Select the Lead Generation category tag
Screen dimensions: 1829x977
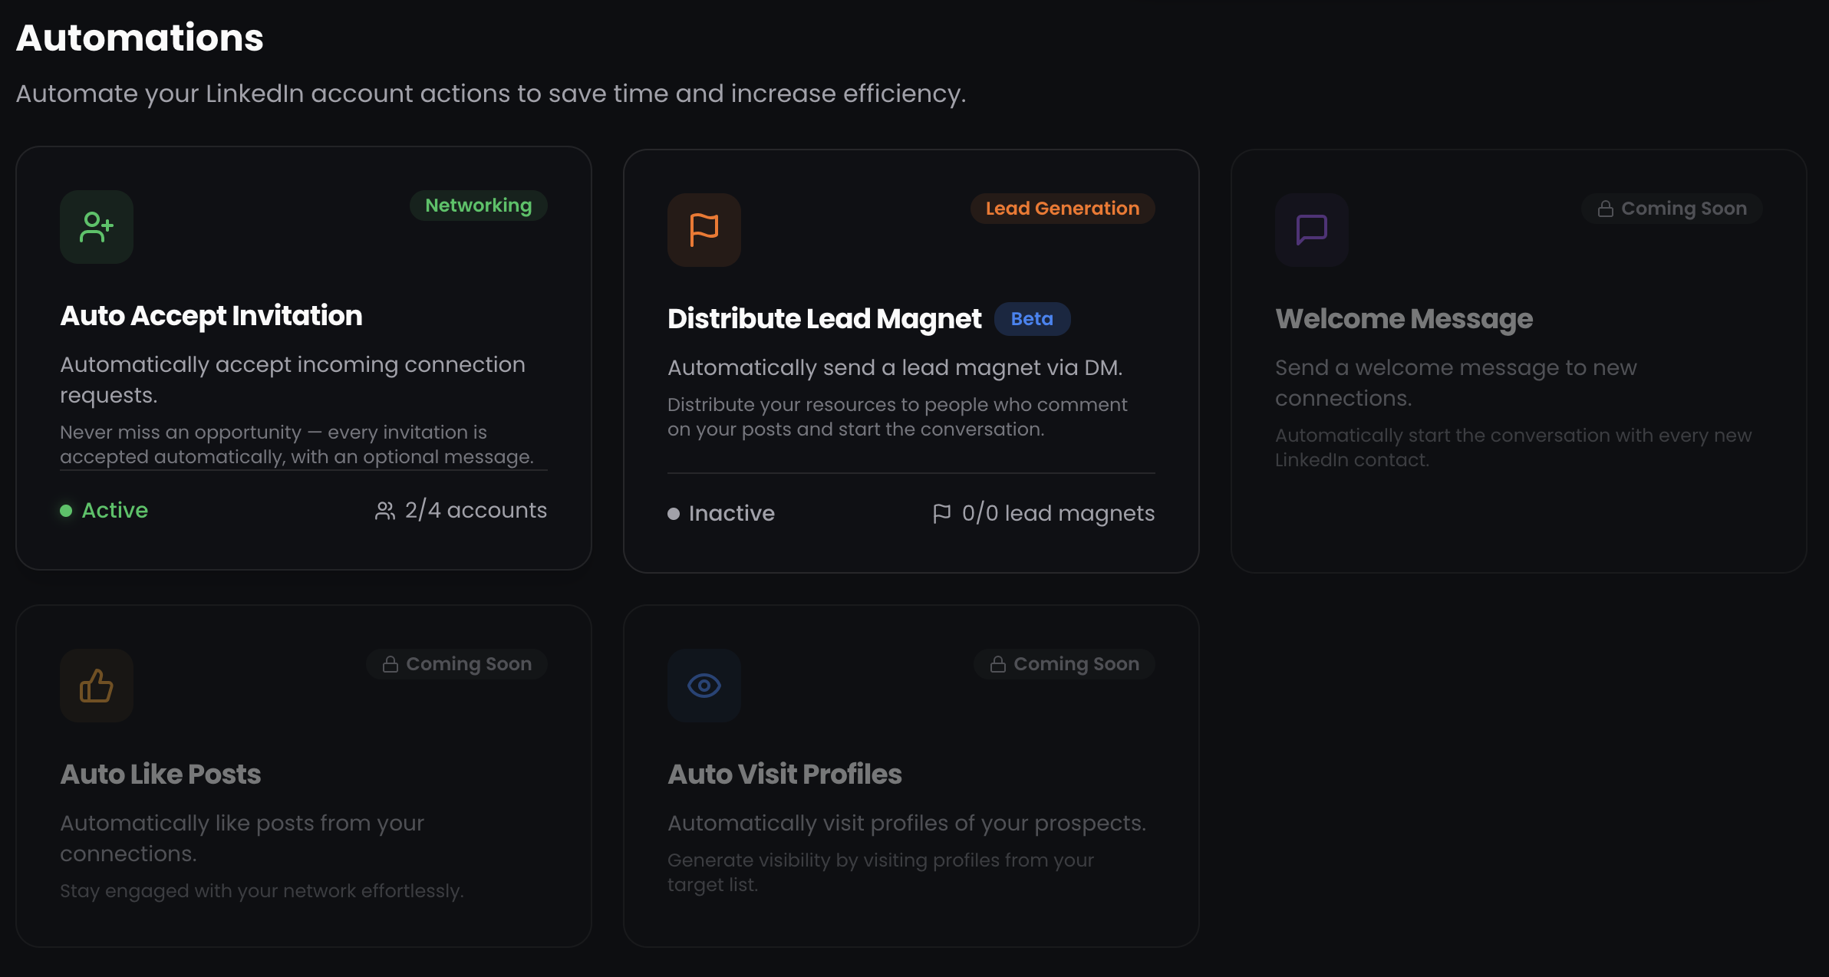(1062, 209)
